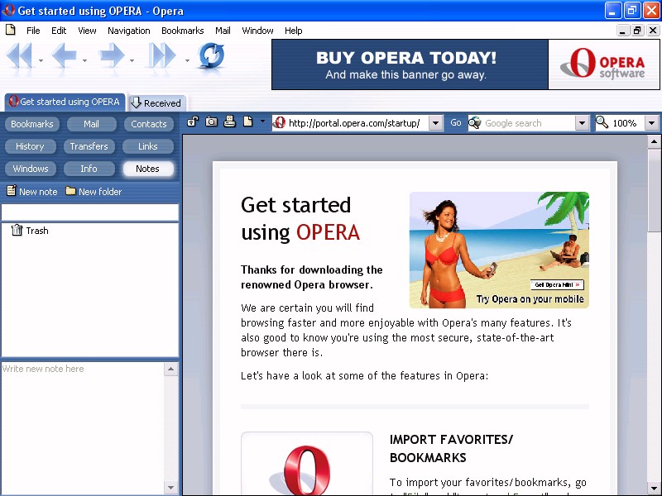Show the Bookmarks panel
Screen dimensions: 662x496
(x=32, y=124)
